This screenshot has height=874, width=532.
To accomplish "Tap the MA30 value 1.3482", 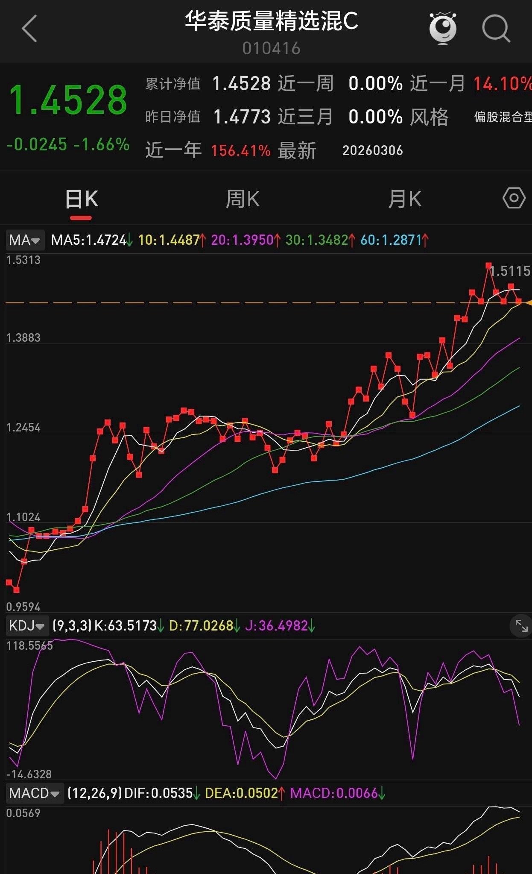I will [x=317, y=240].
